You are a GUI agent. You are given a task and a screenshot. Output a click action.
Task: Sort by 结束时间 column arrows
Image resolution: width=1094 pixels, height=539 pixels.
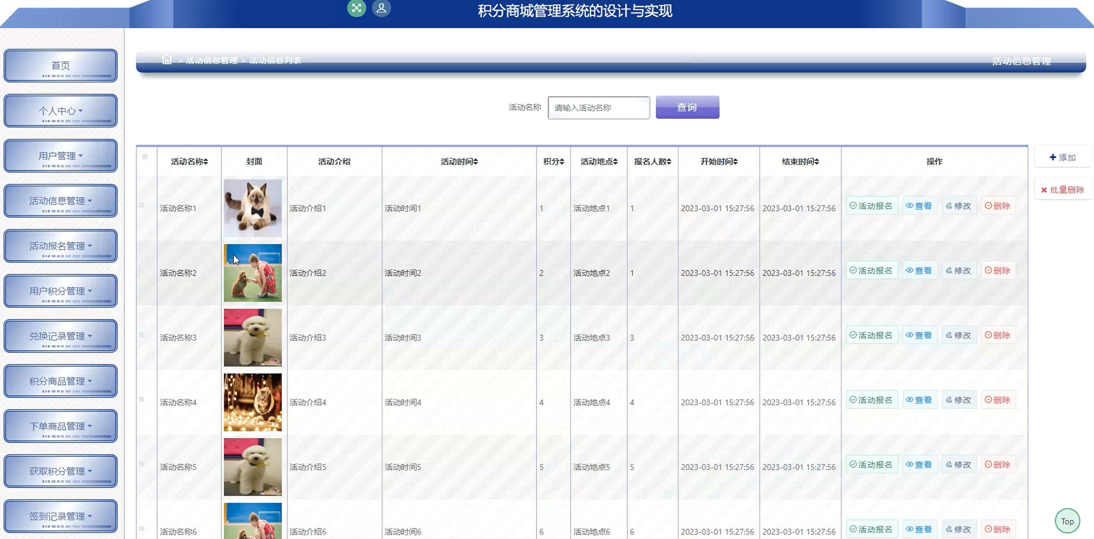pyautogui.click(x=817, y=162)
